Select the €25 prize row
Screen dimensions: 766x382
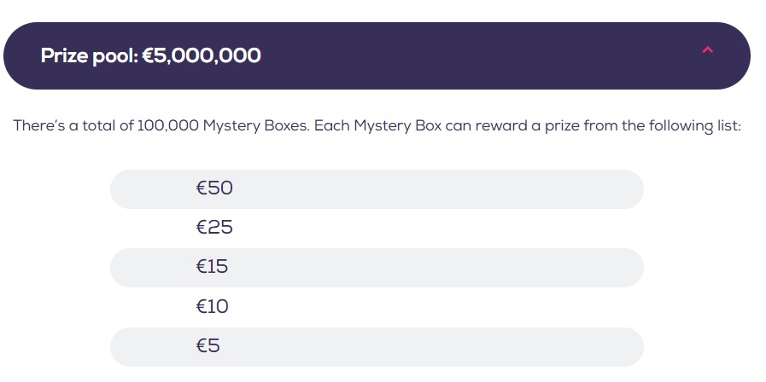click(x=376, y=228)
